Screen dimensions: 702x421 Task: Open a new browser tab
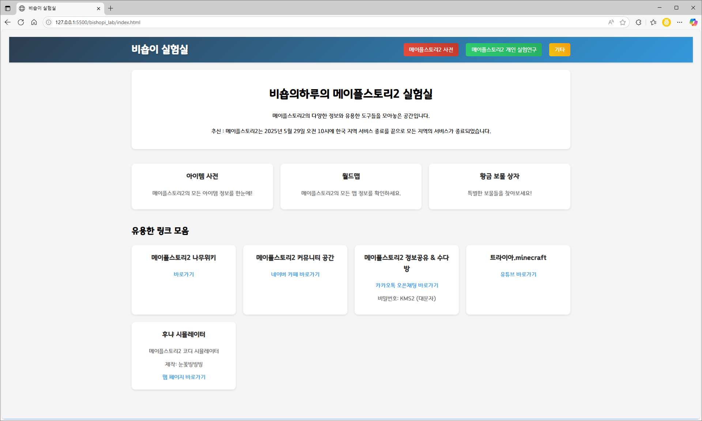point(111,8)
